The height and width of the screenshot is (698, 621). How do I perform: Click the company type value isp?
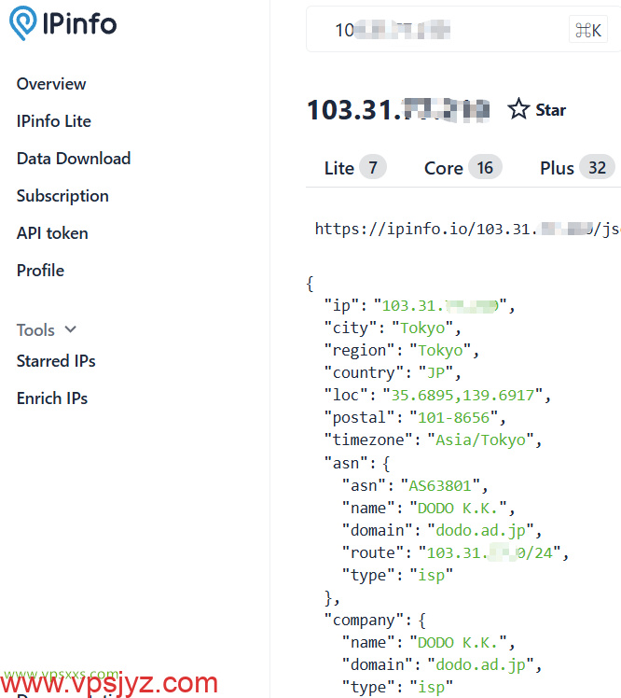pos(431,688)
